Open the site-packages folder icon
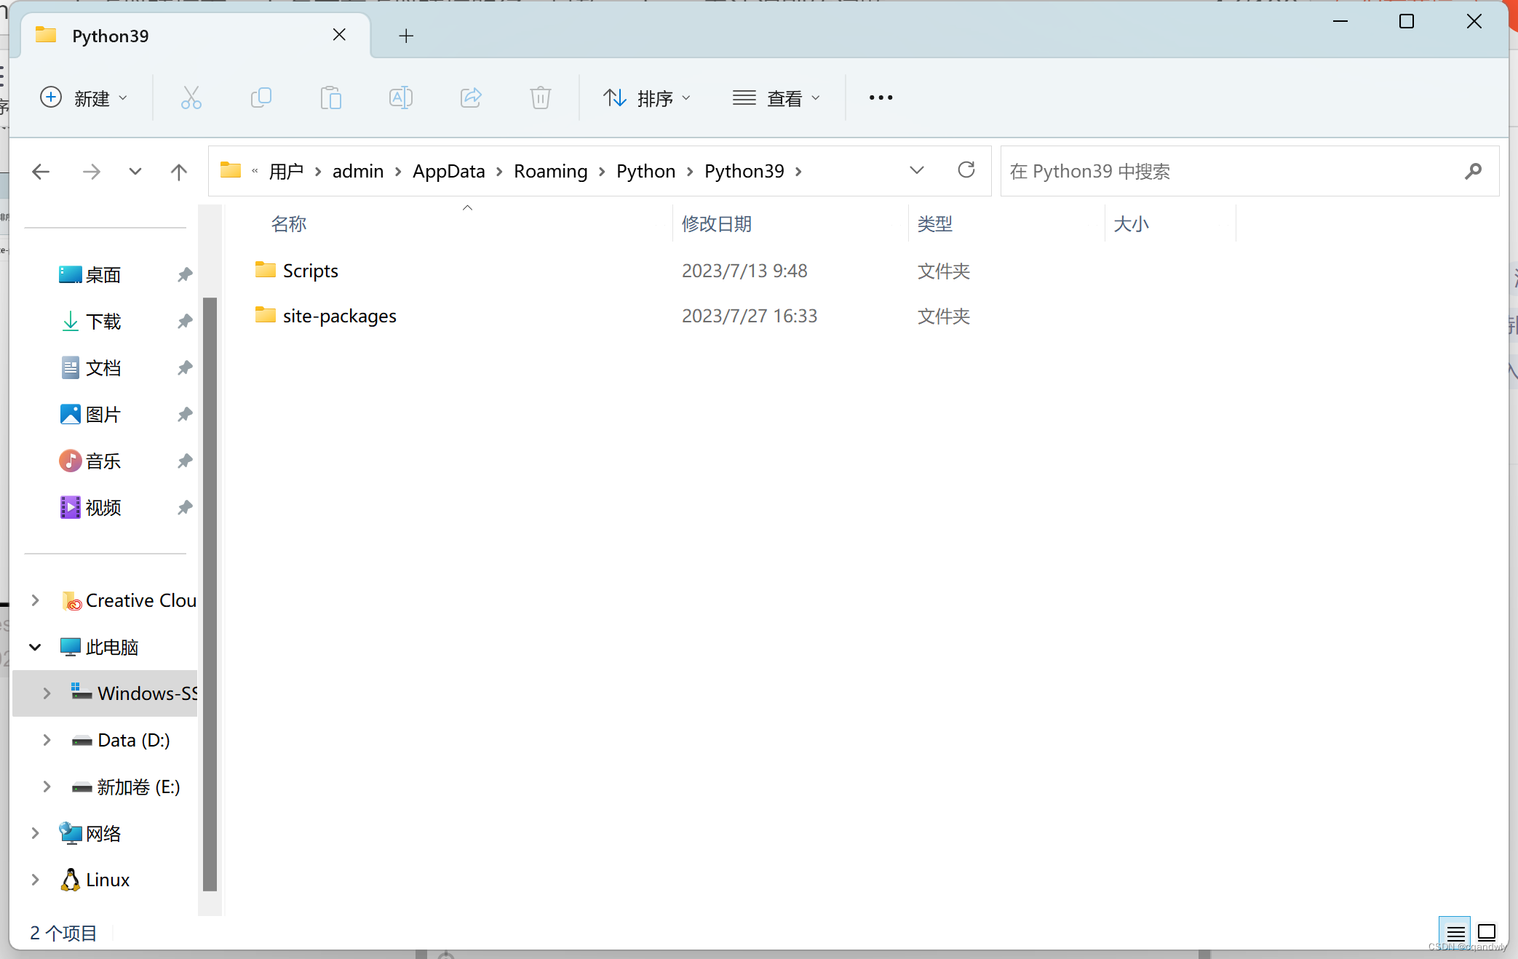The width and height of the screenshot is (1518, 959). pos(266,315)
